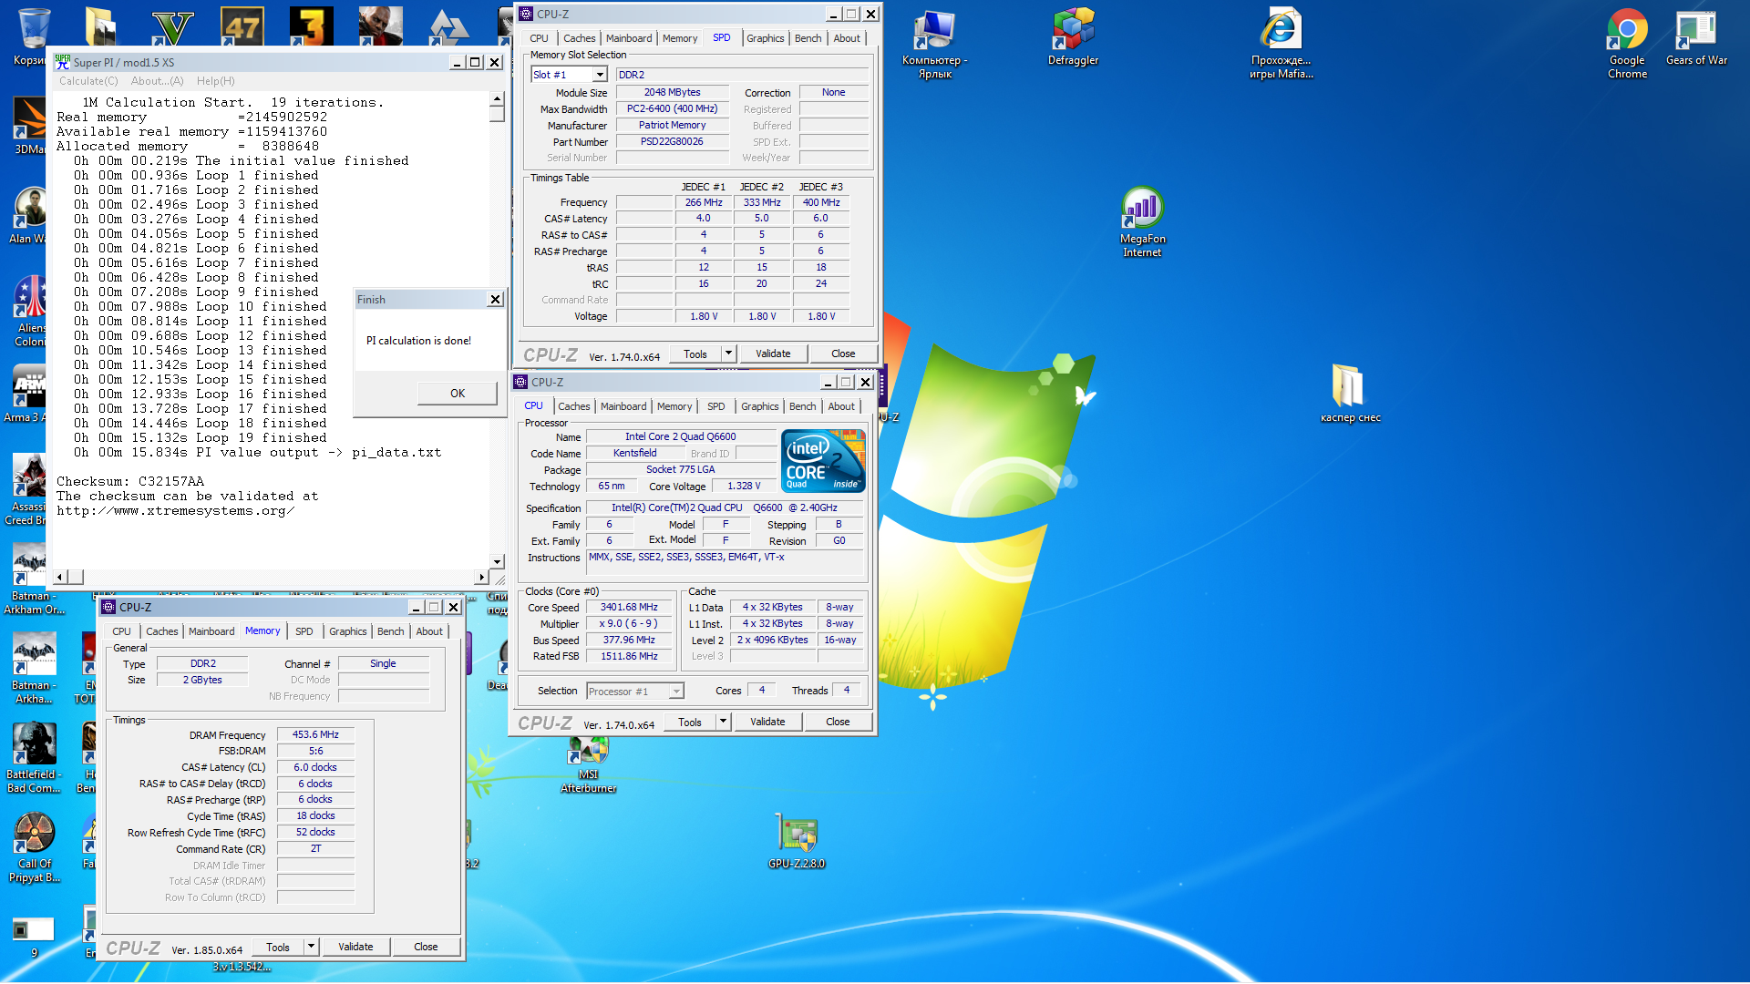The image size is (1750, 984).
Task: Expand Tools dropdown arrow in SPD window
Action: click(728, 354)
